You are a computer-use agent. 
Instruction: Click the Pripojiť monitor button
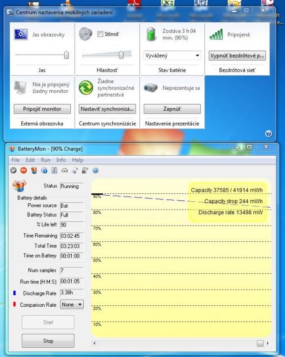tap(41, 109)
